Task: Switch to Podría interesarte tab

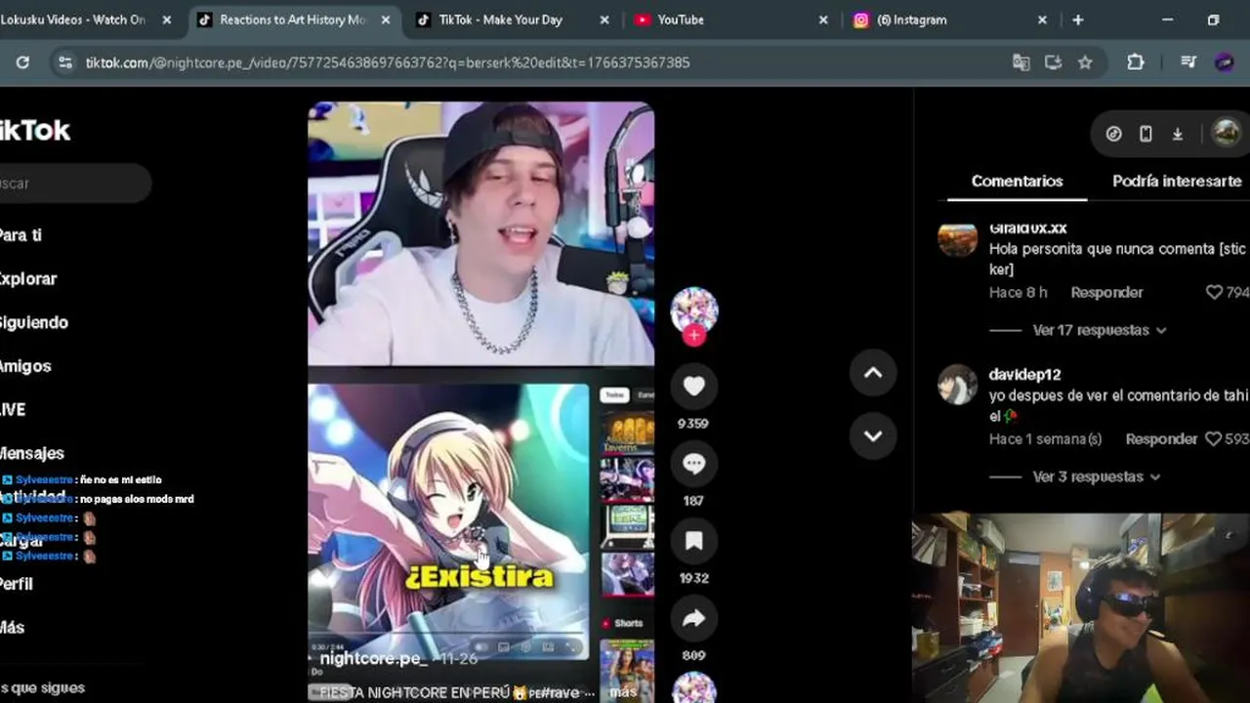Action: coord(1177,181)
